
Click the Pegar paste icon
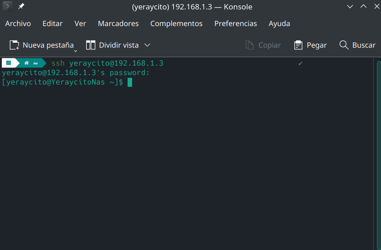(x=298, y=45)
